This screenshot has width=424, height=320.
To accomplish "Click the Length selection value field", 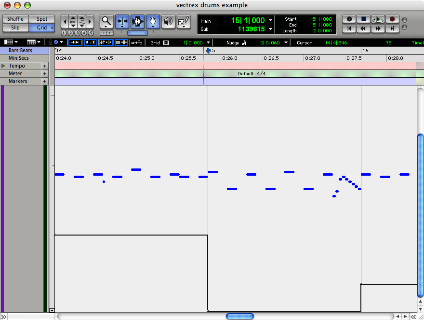I will pyautogui.click(x=322, y=31).
